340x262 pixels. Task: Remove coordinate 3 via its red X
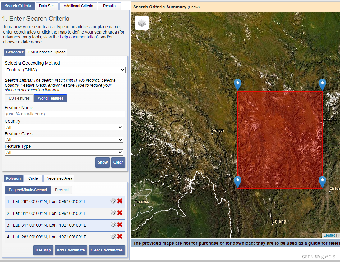point(120,225)
